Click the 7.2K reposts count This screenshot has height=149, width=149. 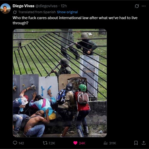pyautogui.click(x=52, y=143)
